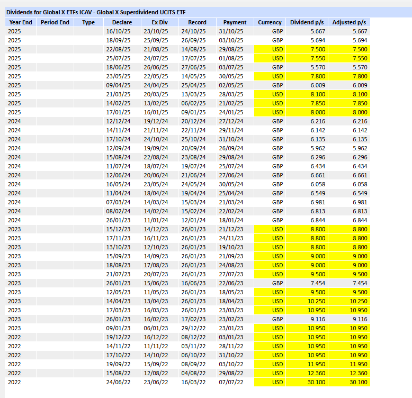The height and width of the screenshot is (398, 412).
Task: Select the Type column header
Action: point(88,22)
